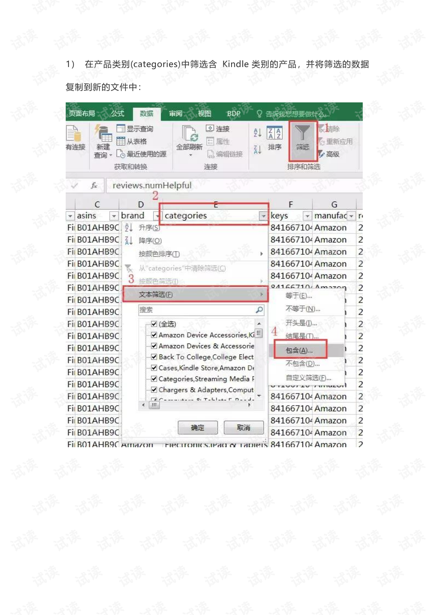Viewport: 435px width, 615px height.
Task: Expand Text Filters (文本筛选) submenu
Action: click(x=195, y=294)
